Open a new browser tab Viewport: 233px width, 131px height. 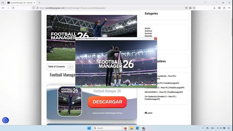tap(39, 3)
